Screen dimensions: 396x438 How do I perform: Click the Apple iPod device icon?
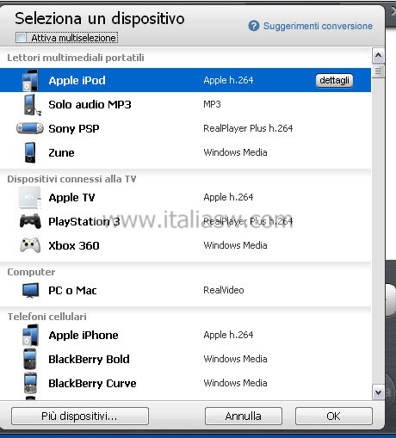click(30, 80)
